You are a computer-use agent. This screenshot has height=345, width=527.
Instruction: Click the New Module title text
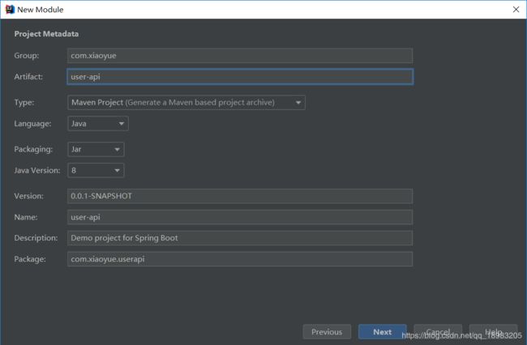pos(41,10)
